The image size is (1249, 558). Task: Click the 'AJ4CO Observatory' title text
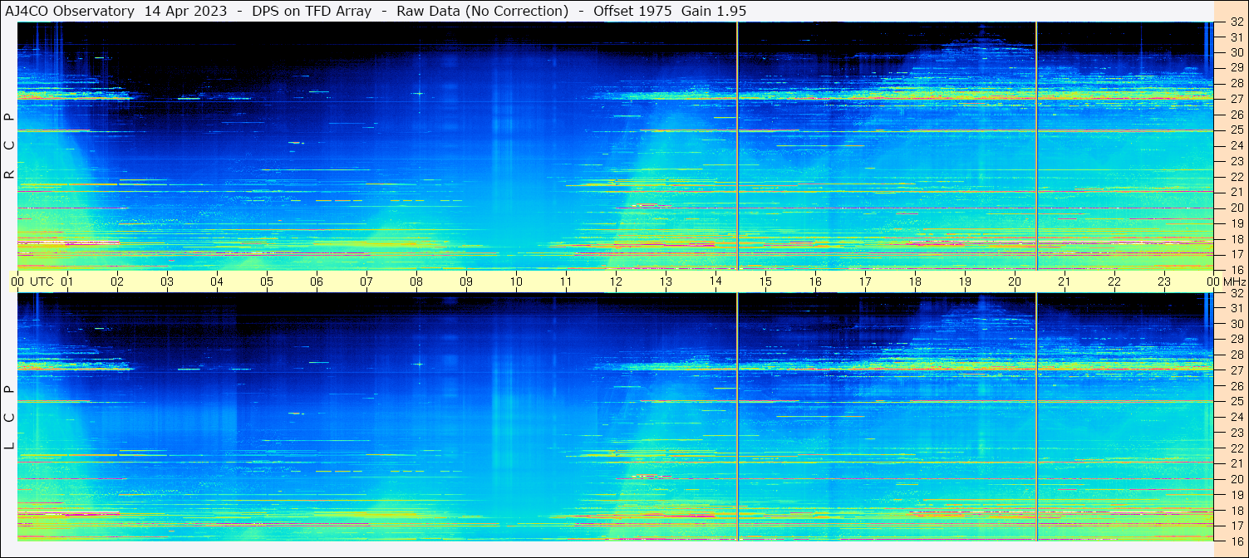click(69, 11)
